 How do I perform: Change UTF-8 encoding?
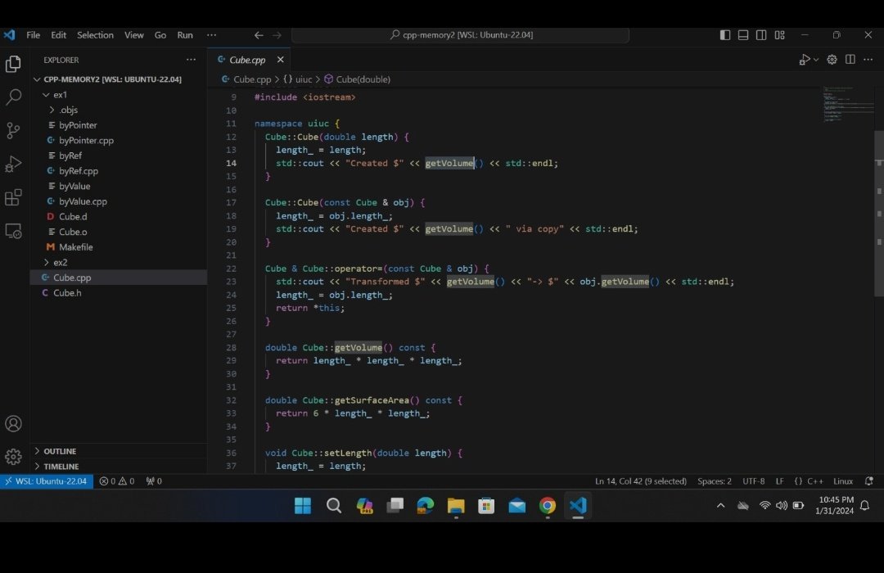(x=754, y=481)
